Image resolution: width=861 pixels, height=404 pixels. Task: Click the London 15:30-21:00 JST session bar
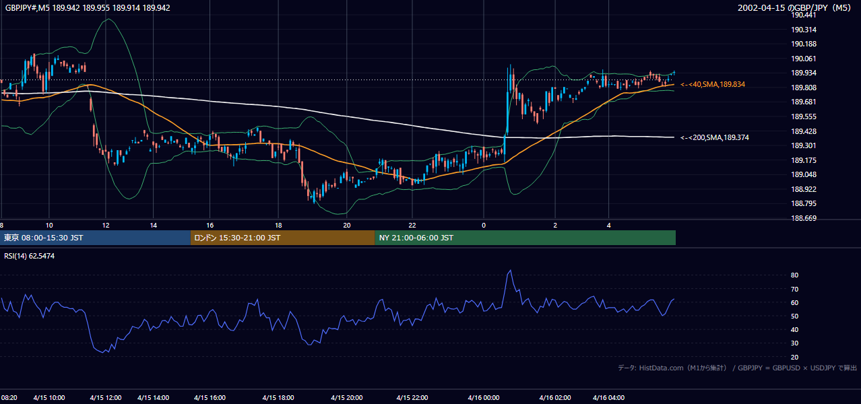[x=283, y=238]
